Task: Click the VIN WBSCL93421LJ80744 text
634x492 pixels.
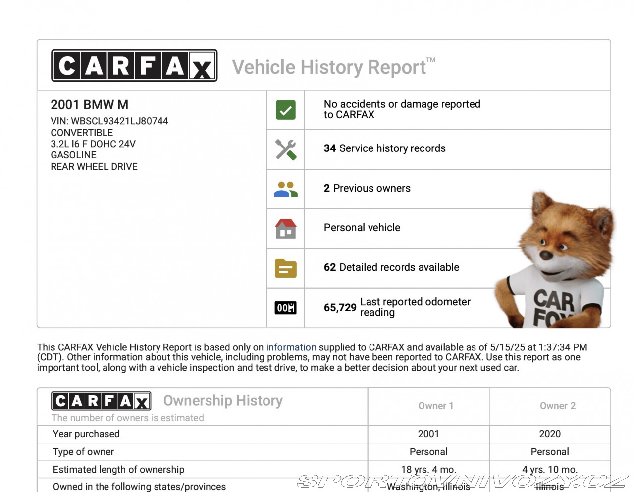Action: 109,121
